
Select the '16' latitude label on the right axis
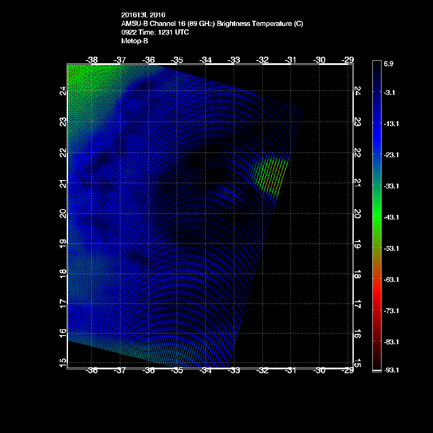(x=357, y=334)
